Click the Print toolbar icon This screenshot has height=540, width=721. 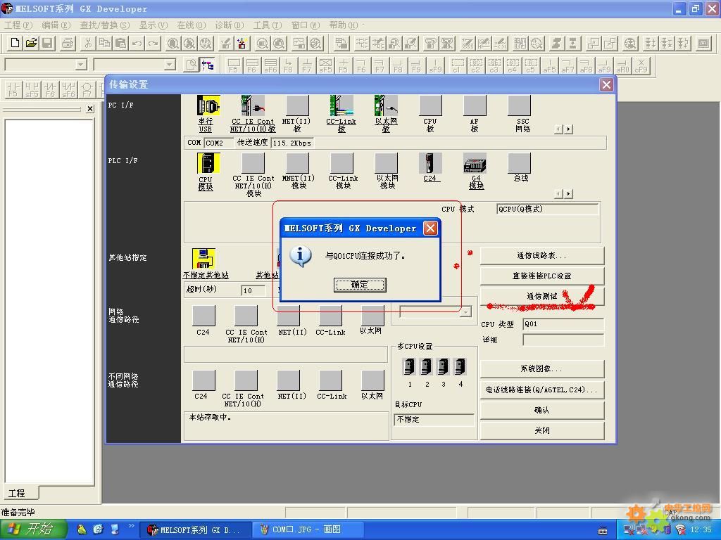click(68, 43)
